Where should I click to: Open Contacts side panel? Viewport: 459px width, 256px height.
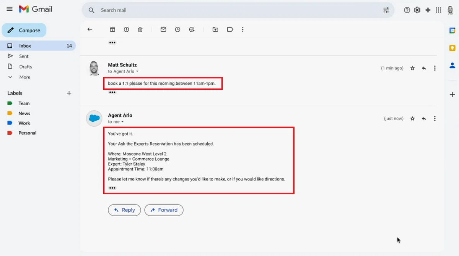coord(452,65)
